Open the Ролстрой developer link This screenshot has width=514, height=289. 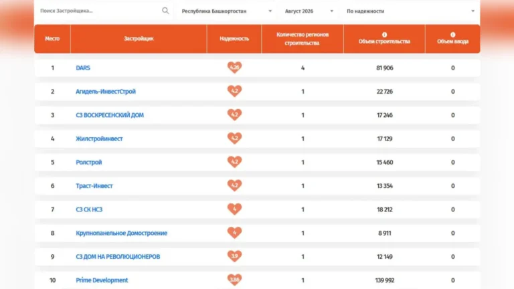pos(89,162)
